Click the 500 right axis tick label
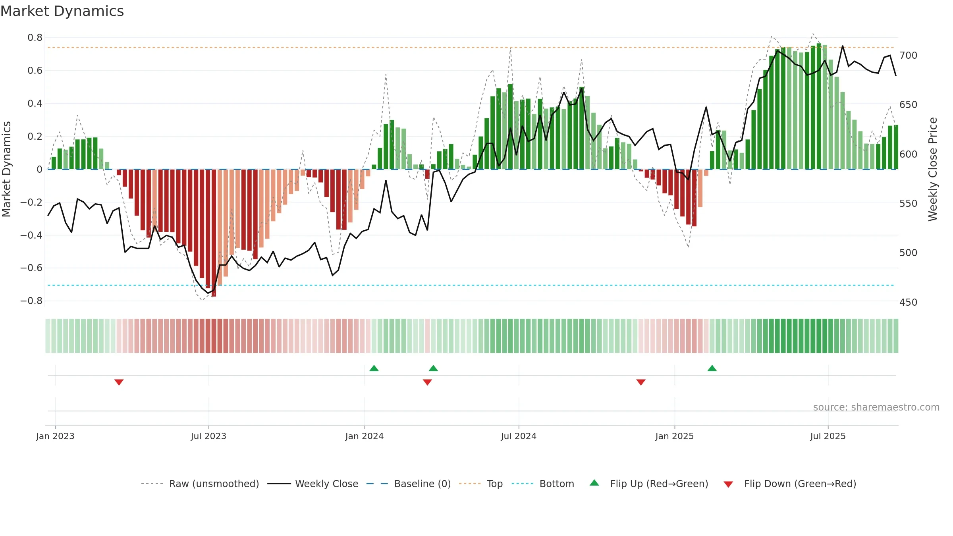This screenshot has height=536, width=953. click(x=909, y=253)
